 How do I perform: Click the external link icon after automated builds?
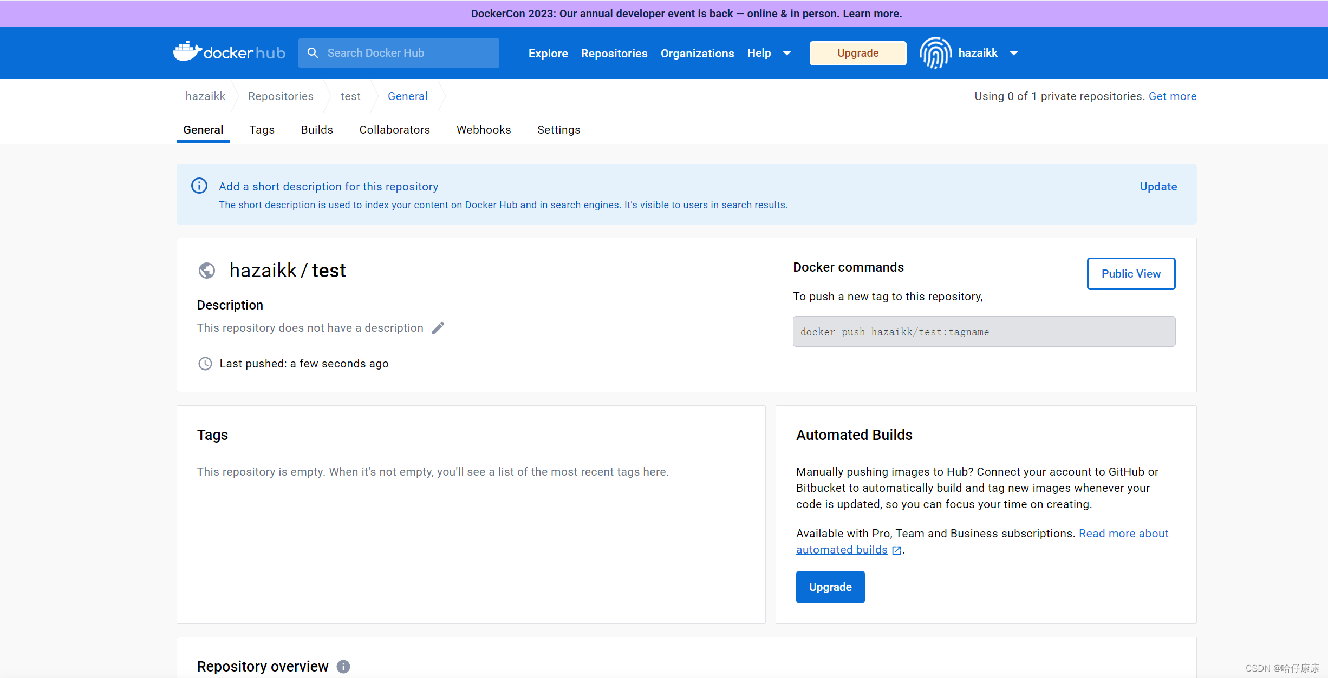[x=897, y=550]
